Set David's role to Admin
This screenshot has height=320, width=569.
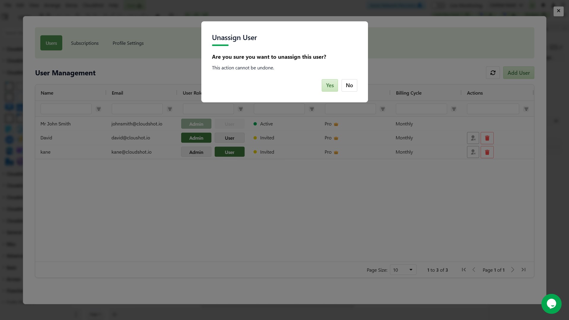coord(196,138)
